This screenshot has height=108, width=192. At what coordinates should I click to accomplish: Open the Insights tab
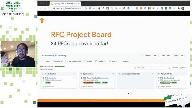click(x=124, y=61)
